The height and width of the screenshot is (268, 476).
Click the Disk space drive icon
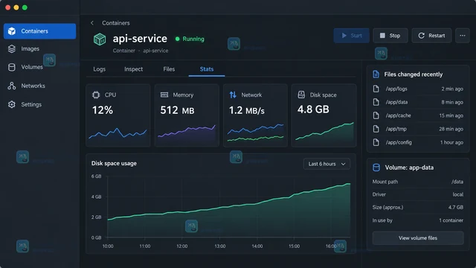pos(301,95)
